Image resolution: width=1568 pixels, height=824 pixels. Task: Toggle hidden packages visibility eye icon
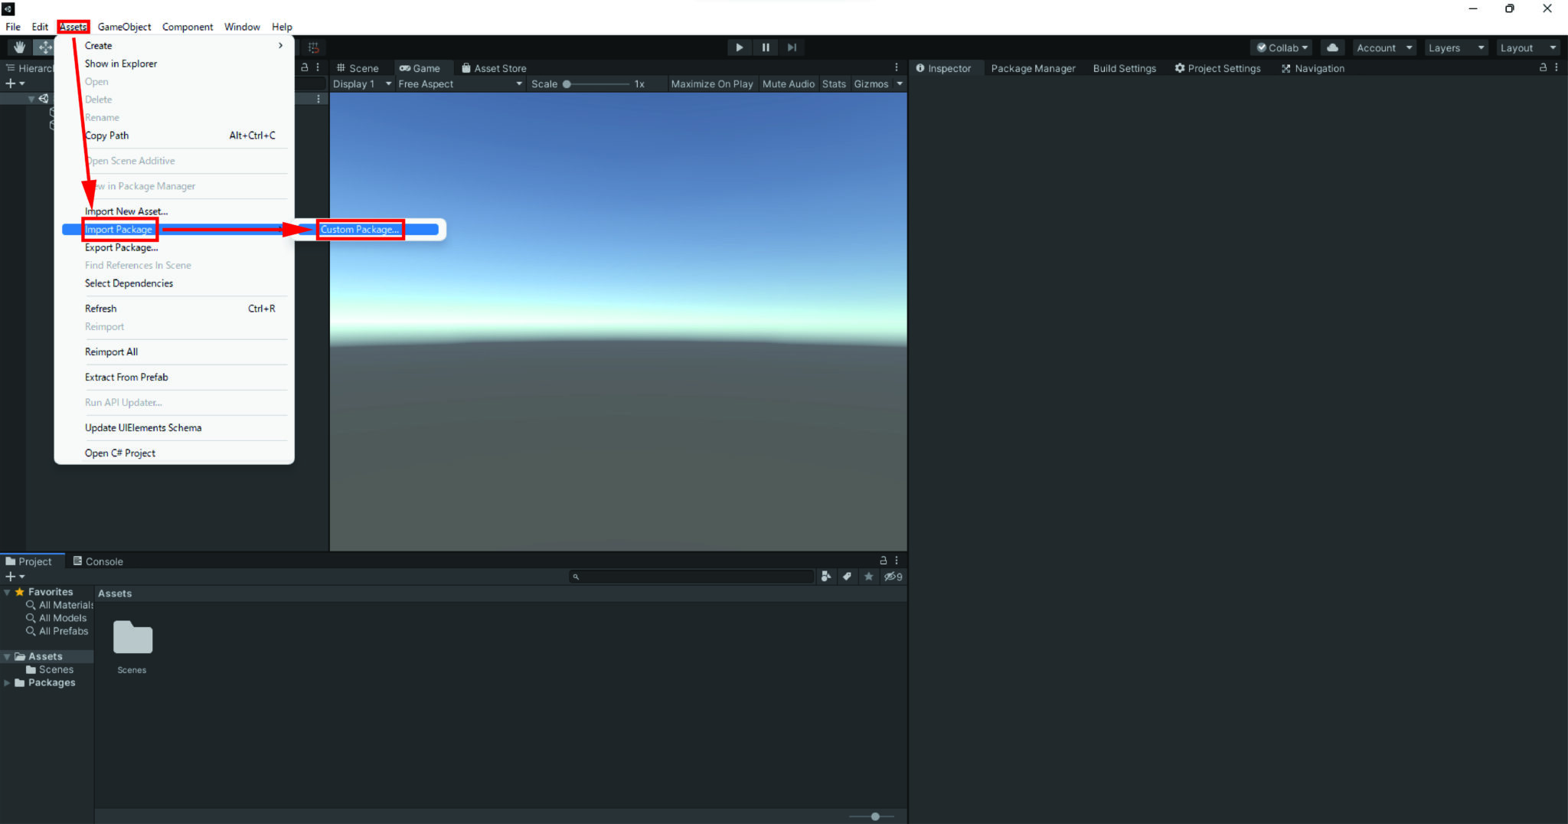point(890,577)
